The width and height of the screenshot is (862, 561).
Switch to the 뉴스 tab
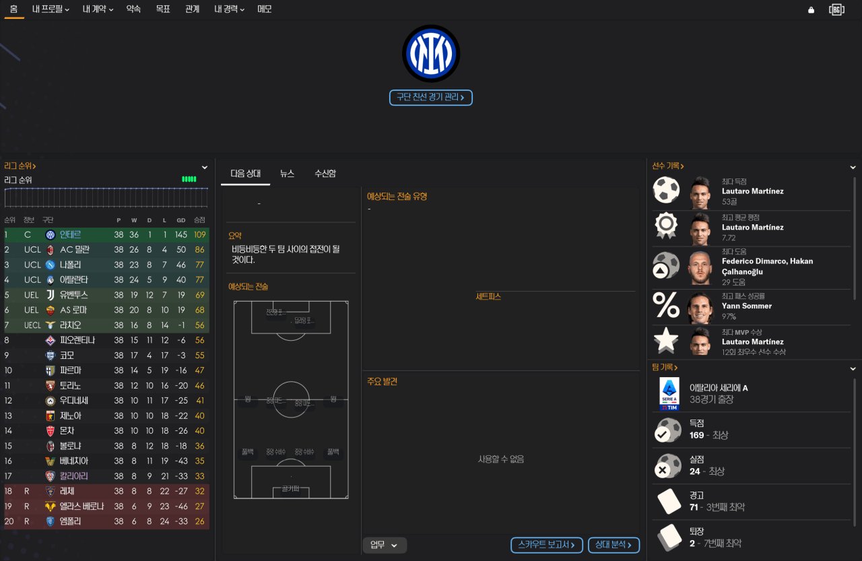287,173
